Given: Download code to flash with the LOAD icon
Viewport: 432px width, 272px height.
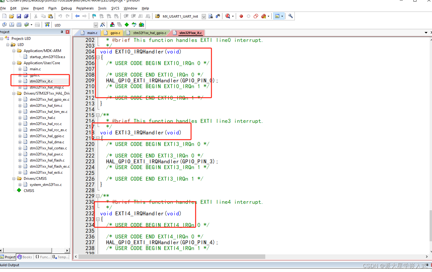Looking at the screenshot, I should point(47,25).
